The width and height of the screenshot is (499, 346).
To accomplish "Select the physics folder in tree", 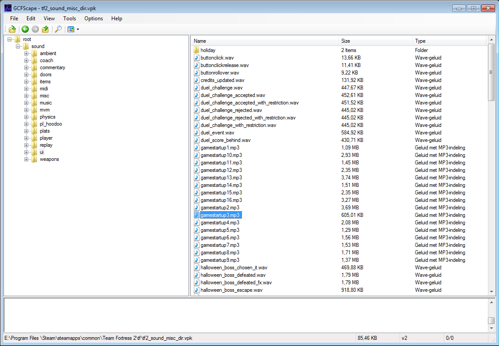I will [47, 117].
